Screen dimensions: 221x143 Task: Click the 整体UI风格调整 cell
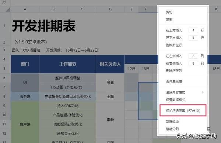point(68,78)
